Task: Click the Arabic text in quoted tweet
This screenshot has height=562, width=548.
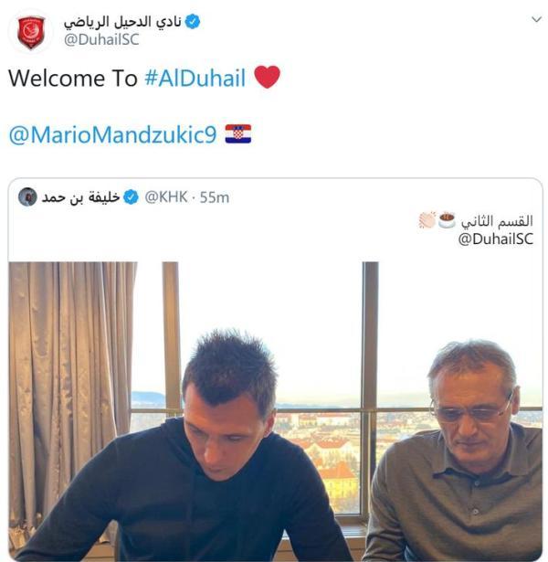Action: tap(497, 221)
